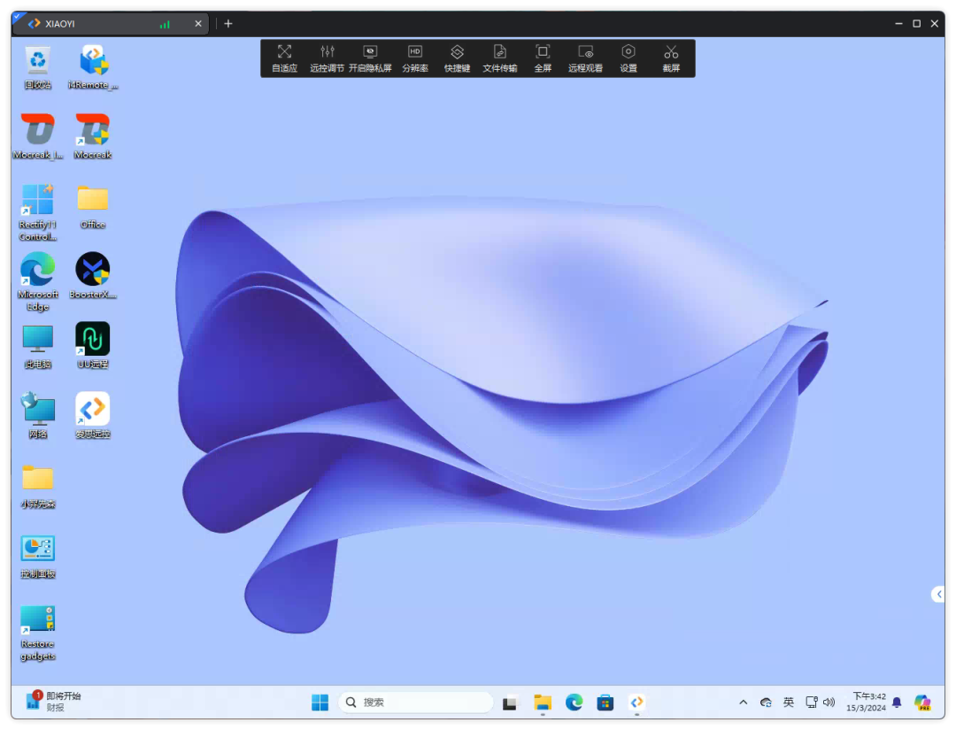Add a new session tab with plus button
The height and width of the screenshot is (730, 956).
227,24
